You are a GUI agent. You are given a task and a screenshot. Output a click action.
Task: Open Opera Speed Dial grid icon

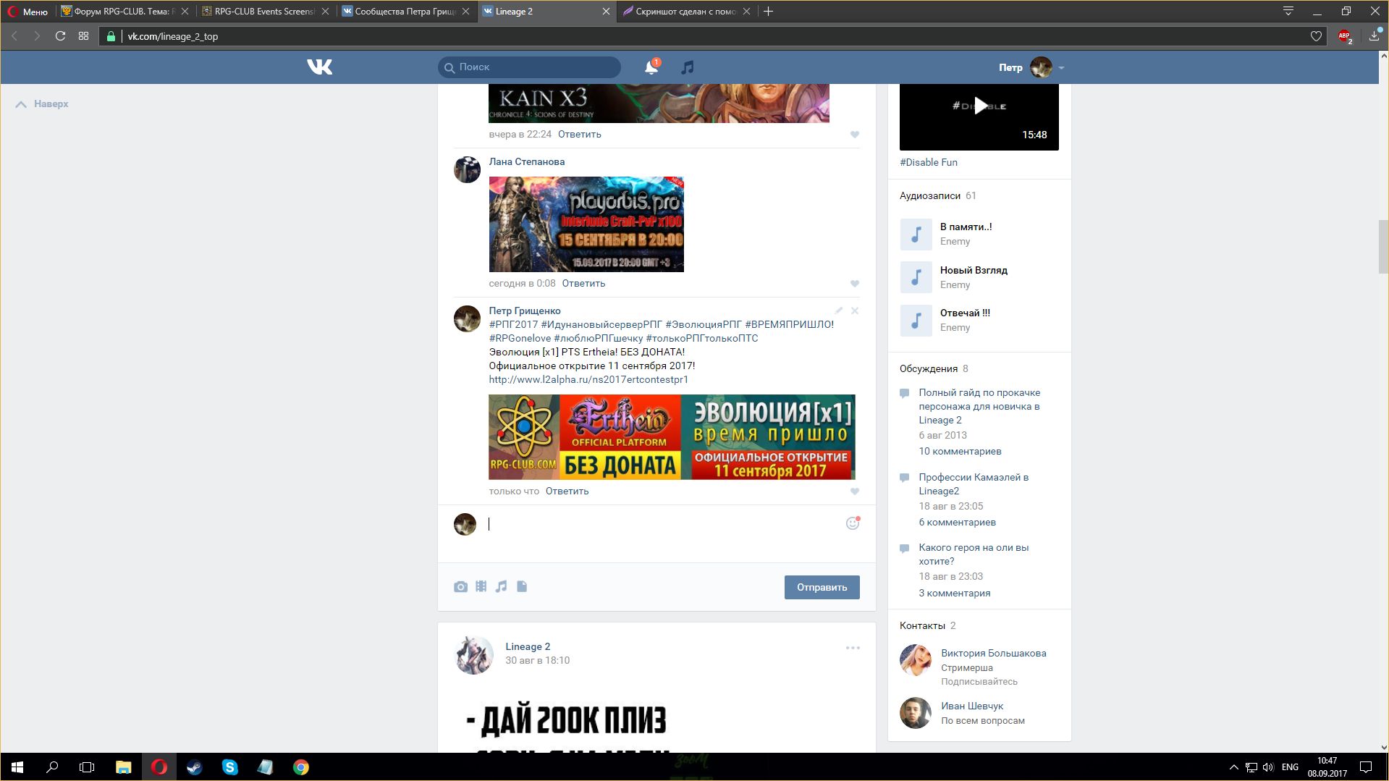coord(84,36)
